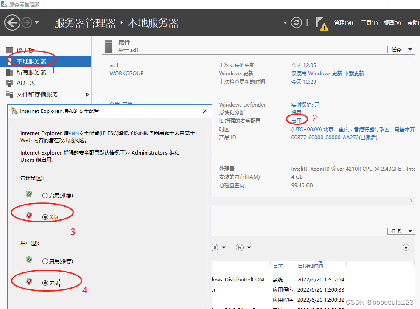Viewport: 420px width, 309px height.
Task: Expand the events panel chevron button
Action: point(406,247)
